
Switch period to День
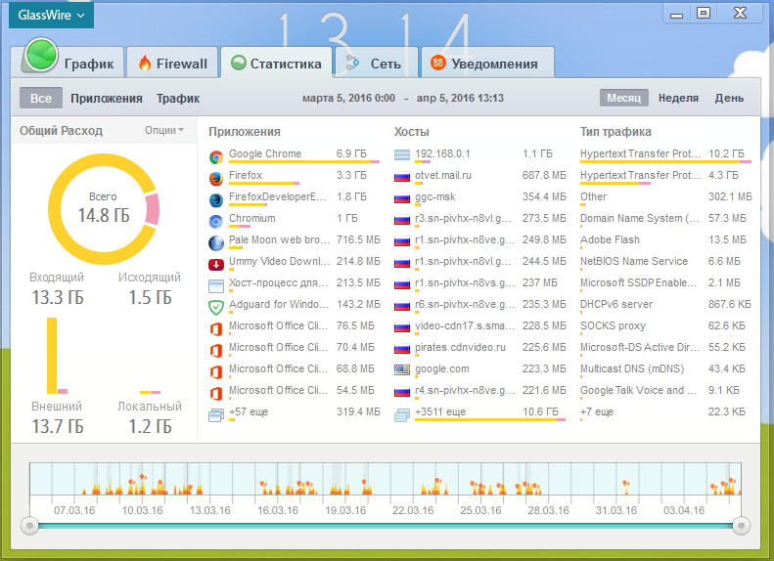tap(729, 98)
